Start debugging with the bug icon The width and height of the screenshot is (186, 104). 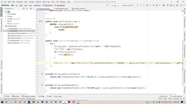[147, 5]
